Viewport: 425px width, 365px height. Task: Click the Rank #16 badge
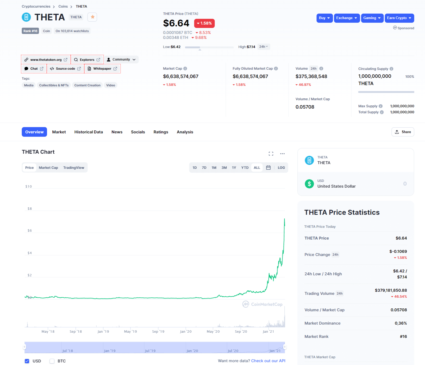pyautogui.click(x=30, y=31)
